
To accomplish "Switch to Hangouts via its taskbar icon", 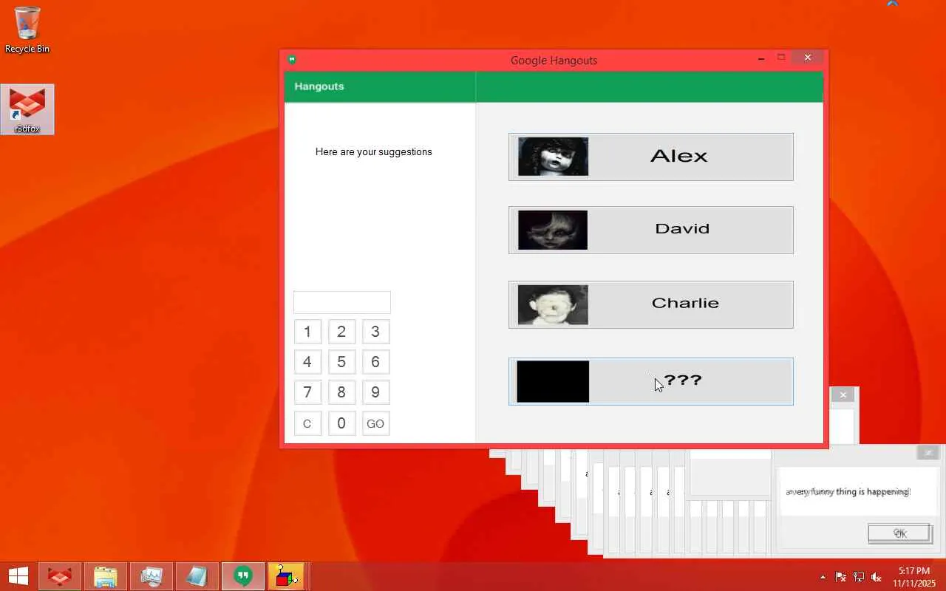I will click(x=242, y=576).
